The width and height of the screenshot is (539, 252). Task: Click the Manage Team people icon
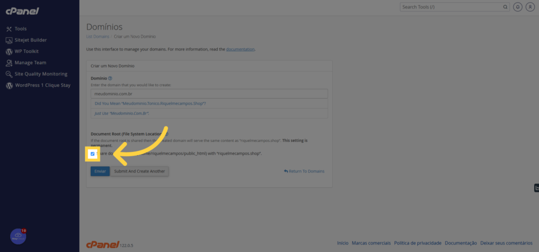[x=9, y=63]
